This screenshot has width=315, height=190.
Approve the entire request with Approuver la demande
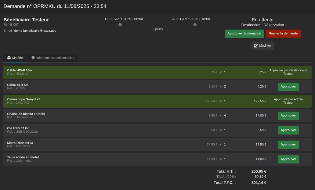244,34
